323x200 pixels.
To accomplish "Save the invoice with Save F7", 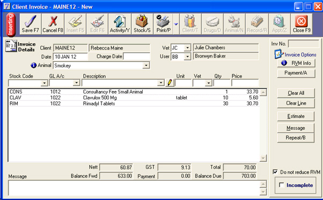I will [x=31, y=24].
